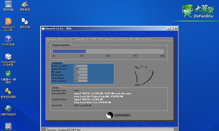
Task: Close the Ghost32 window
Action: [176, 28]
